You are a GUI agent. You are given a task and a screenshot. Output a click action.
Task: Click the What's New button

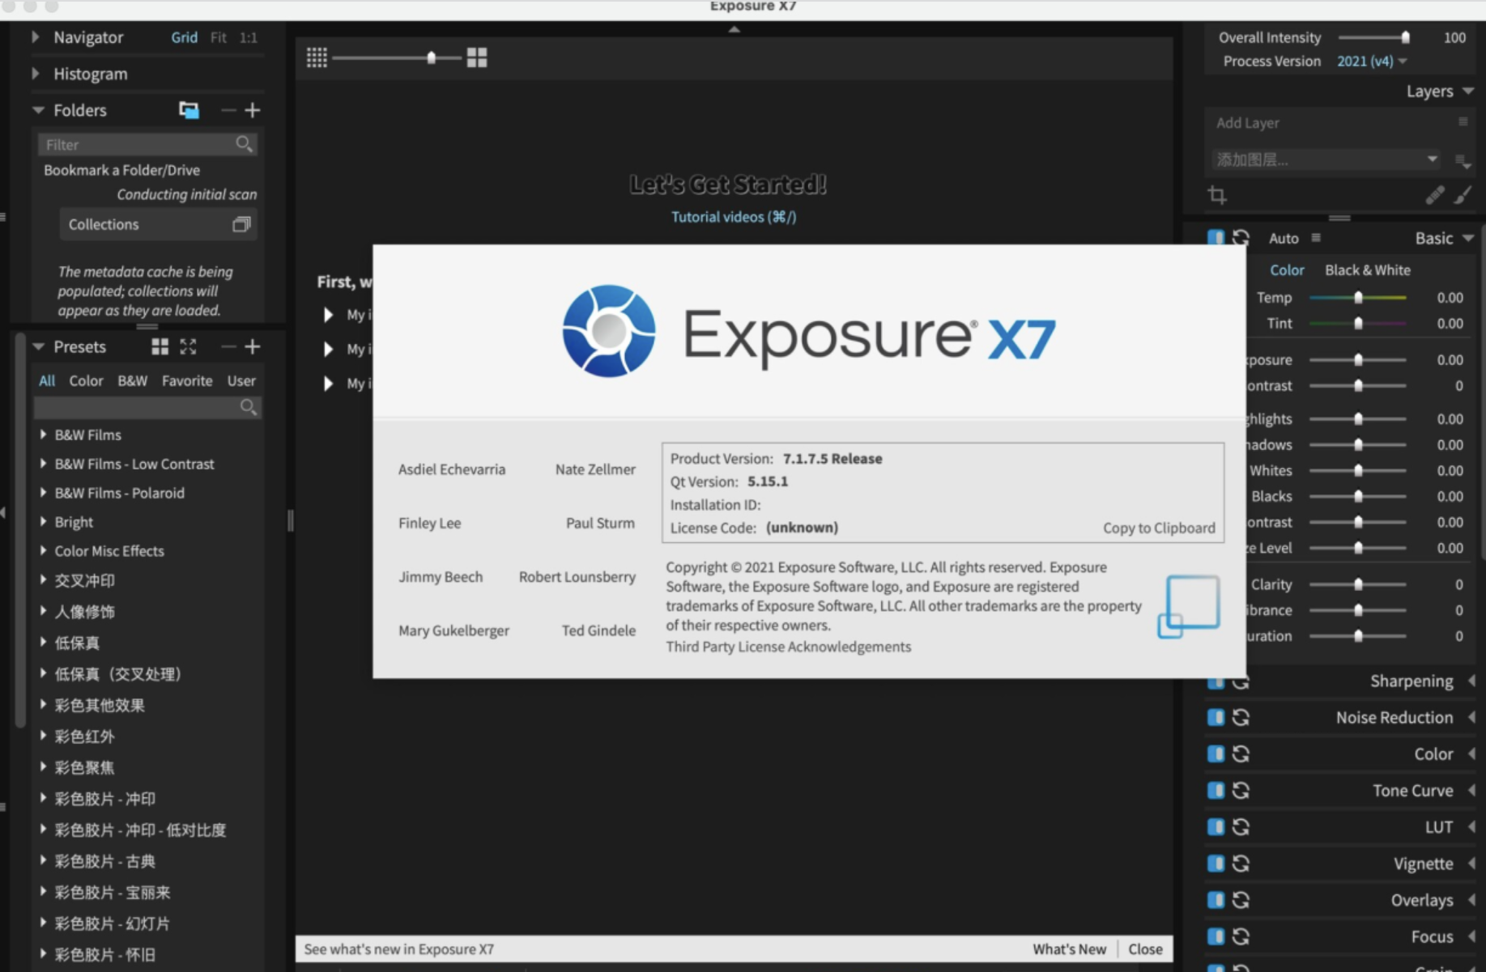1069,949
